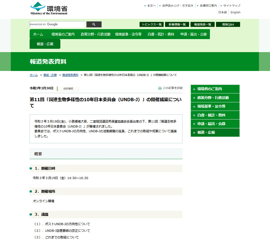Open 白書・統計・資料 in the main navigation

point(161,34)
